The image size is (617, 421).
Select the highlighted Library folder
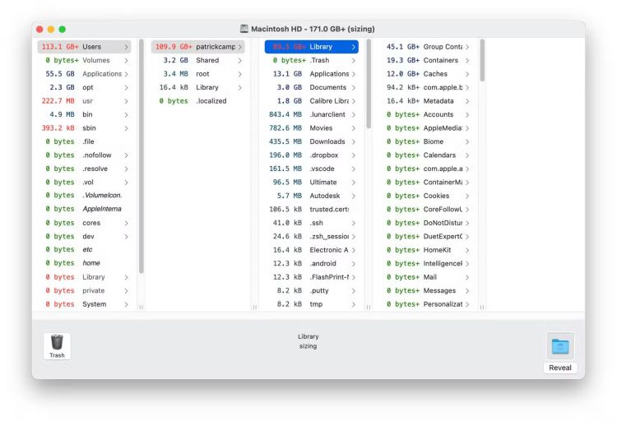[x=311, y=47]
